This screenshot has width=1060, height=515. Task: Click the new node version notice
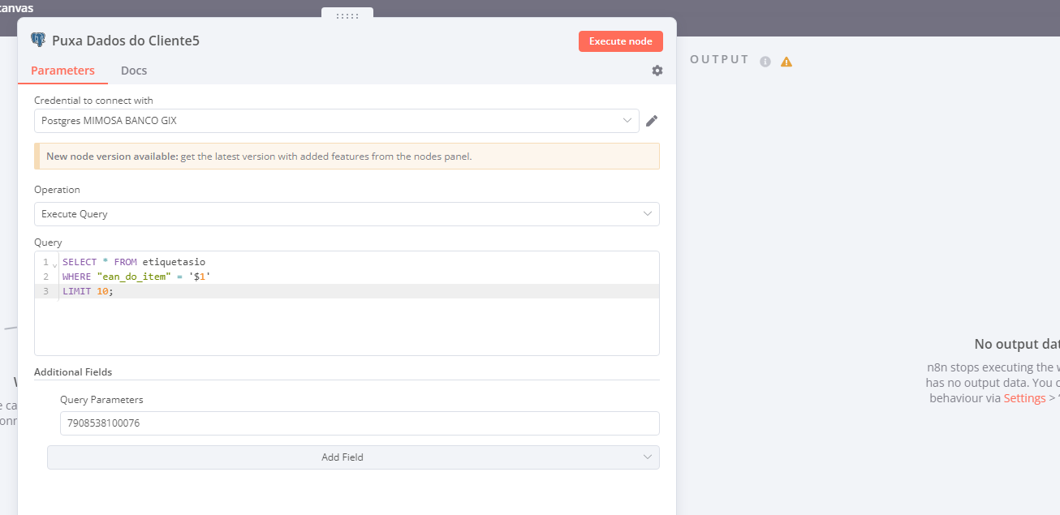pyautogui.click(x=347, y=157)
